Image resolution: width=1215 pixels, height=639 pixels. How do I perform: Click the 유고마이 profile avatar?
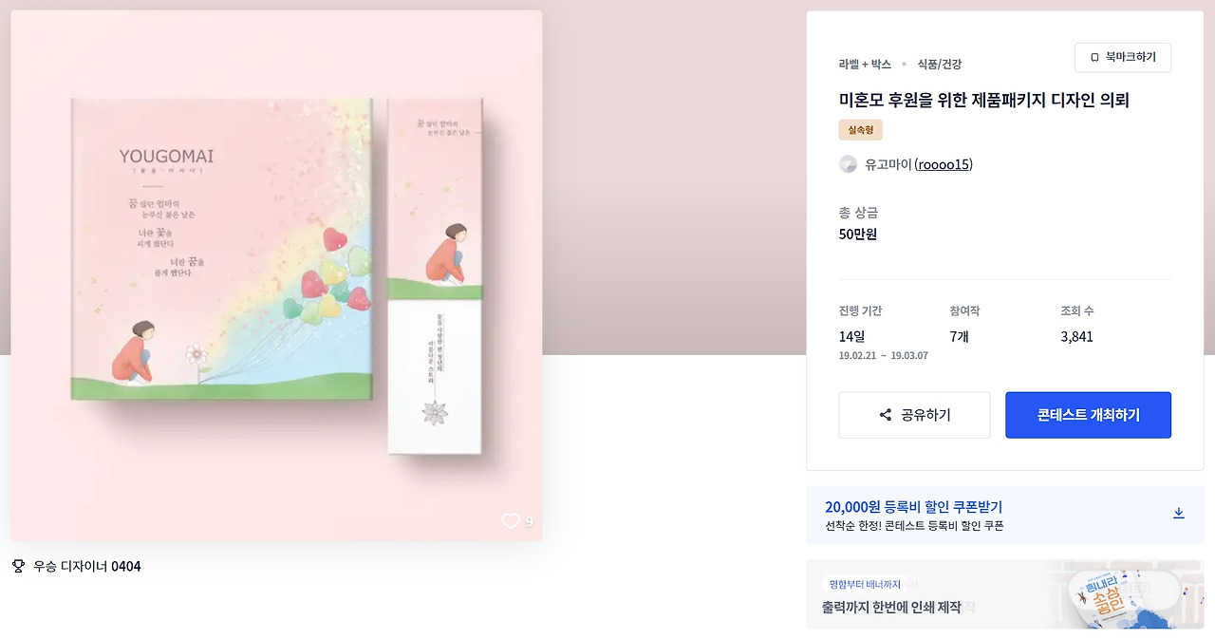[849, 164]
